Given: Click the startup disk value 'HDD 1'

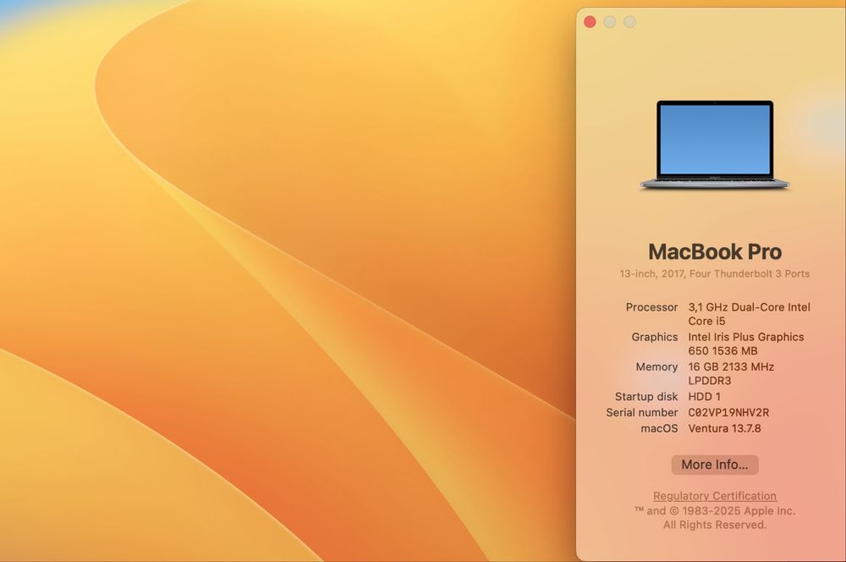Looking at the screenshot, I should pyautogui.click(x=704, y=396).
